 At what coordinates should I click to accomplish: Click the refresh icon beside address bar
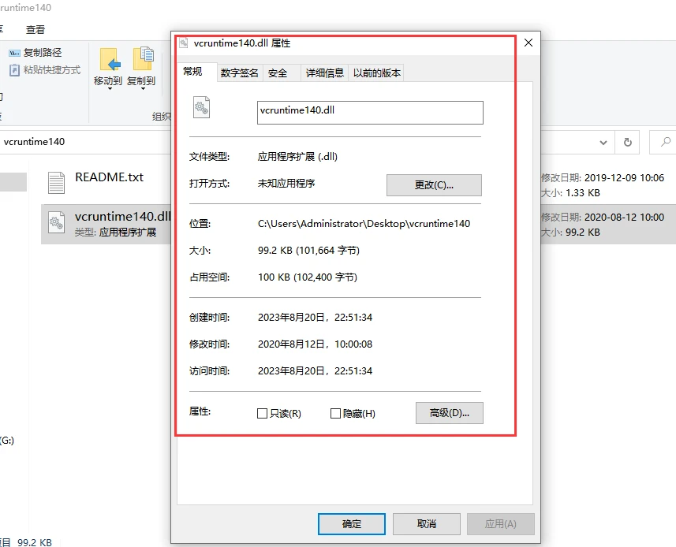point(628,142)
